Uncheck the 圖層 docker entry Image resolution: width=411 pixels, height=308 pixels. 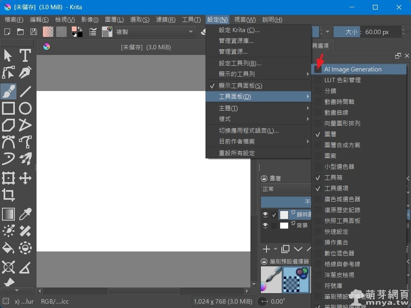(330, 134)
